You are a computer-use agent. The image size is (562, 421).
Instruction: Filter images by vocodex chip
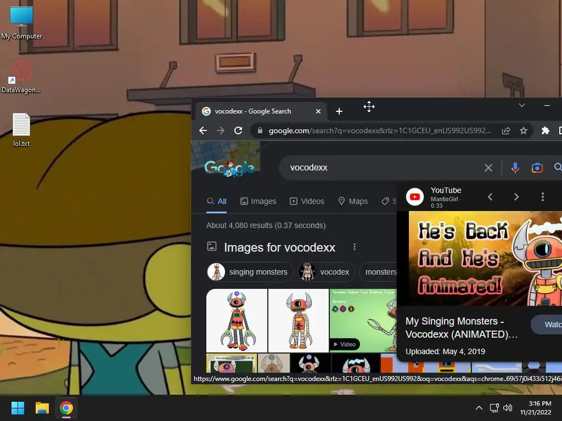coord(326,272)
